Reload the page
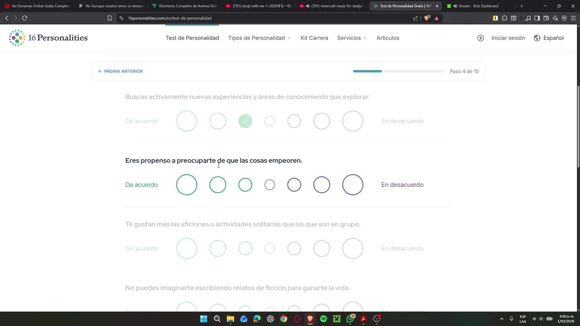 pyautogui.click(x=24, y=18)
